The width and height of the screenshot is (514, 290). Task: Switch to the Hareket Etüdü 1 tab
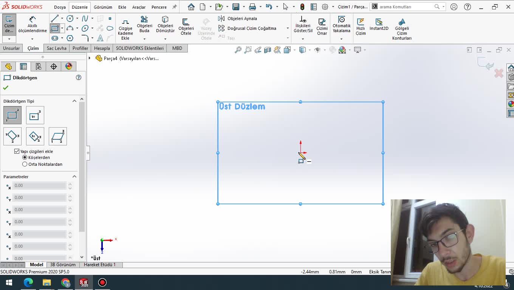click(100, 265)
